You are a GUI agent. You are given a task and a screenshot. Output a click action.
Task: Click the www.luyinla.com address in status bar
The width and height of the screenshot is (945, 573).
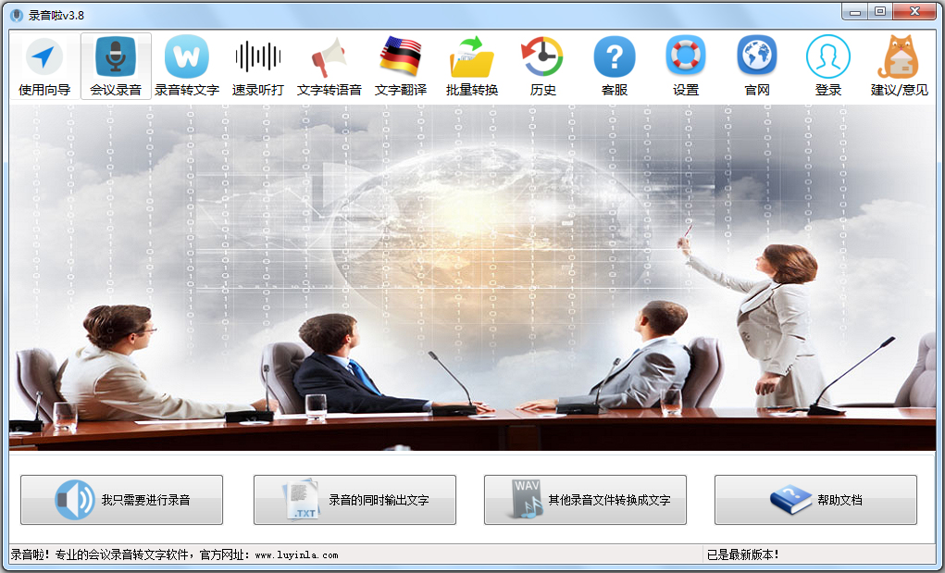(296, 554)
